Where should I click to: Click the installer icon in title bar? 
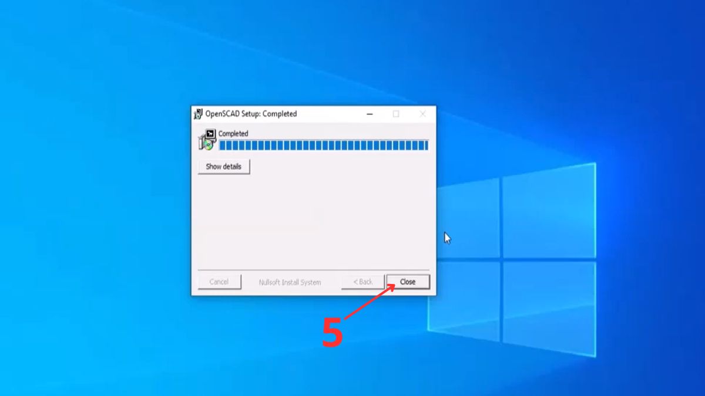pyautogui.click(x=198, y=114)
